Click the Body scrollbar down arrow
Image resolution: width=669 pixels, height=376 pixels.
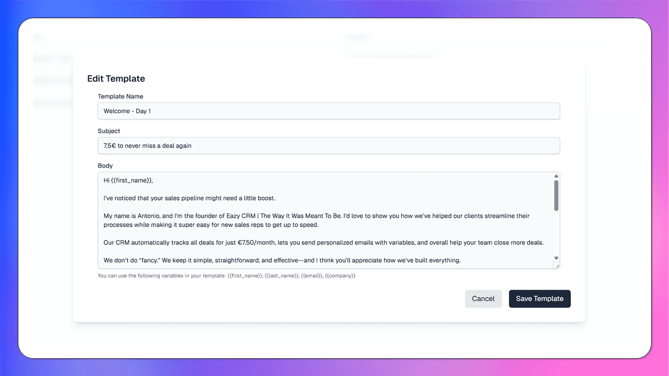pyautogui.click(x=556, y=258)
